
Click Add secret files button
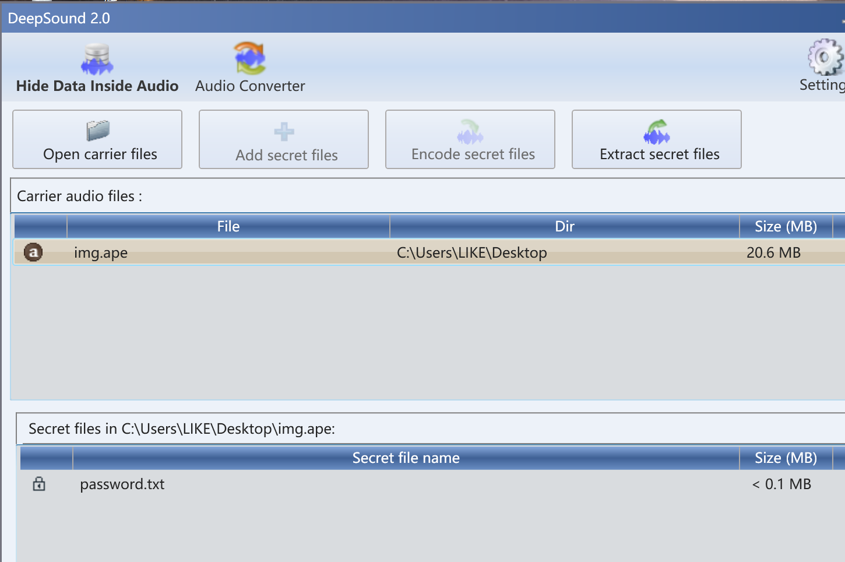coord(284,139)
